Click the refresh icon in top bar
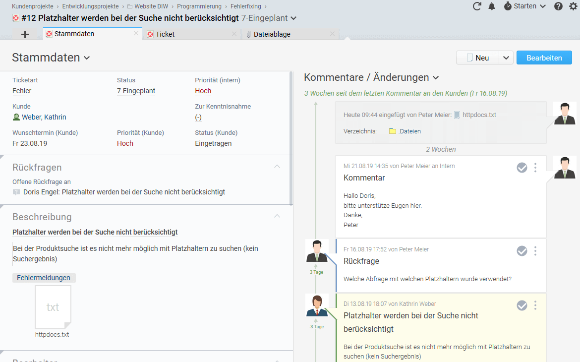 pyautogui.click(x=477, y=6)
